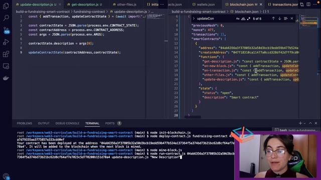Click "contractState.description = args[0];" line
Image resolution: width=321 pixels, height=180 pixels.
(61, 43)
